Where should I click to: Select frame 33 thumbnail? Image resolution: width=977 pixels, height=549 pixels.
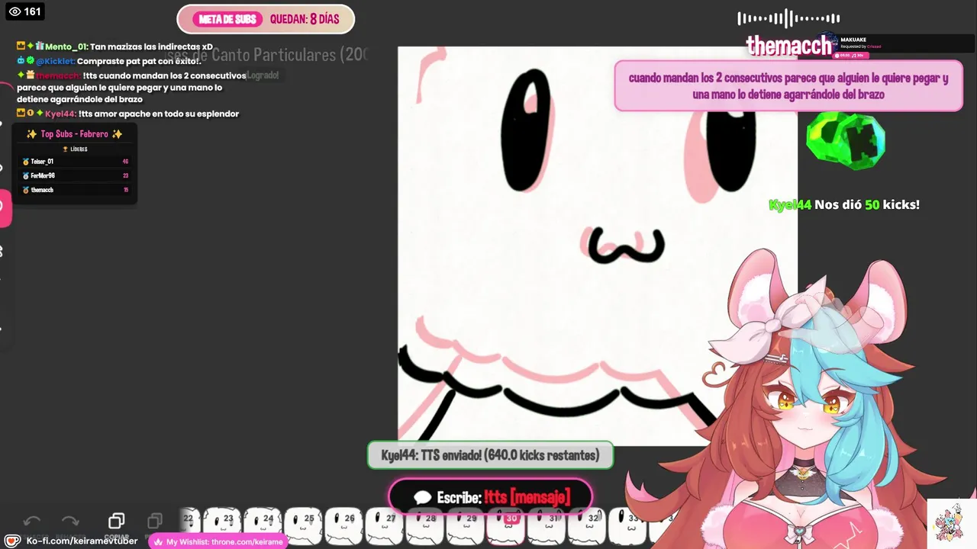(628, 525)
